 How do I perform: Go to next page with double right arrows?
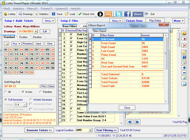click(137, 122)
